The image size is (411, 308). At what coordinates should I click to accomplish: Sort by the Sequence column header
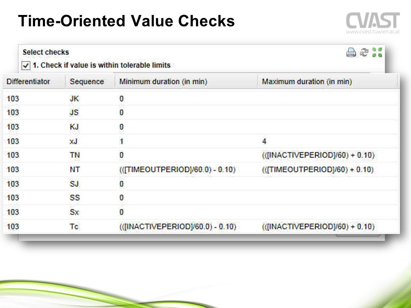(x=87, y=81)
